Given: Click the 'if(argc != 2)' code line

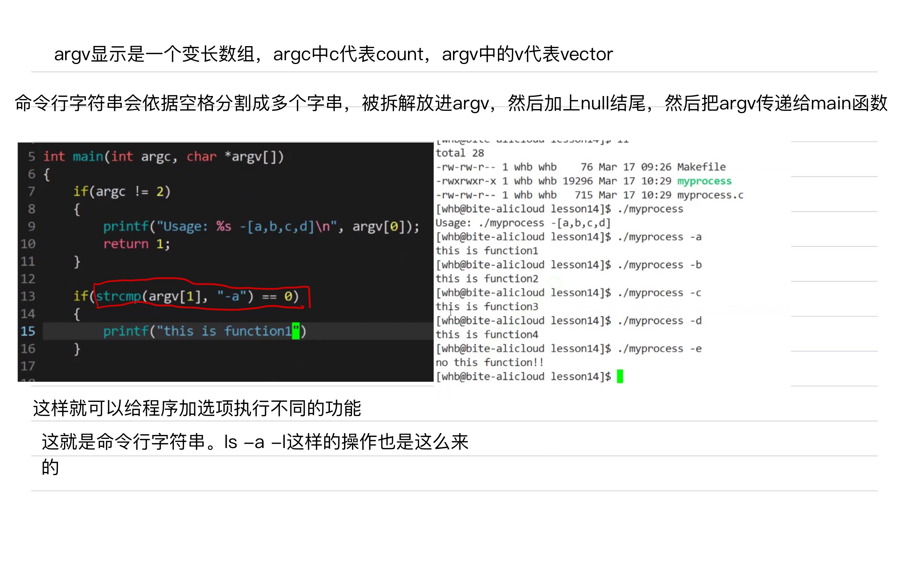Looking at the screenshot, I should (x=122, y=191).
